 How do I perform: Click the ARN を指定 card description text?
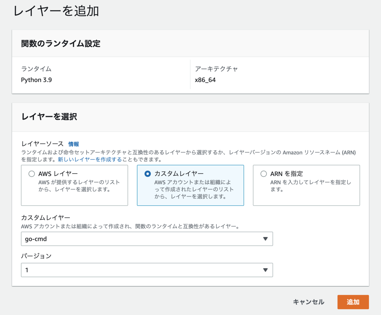tap(311, 186)
